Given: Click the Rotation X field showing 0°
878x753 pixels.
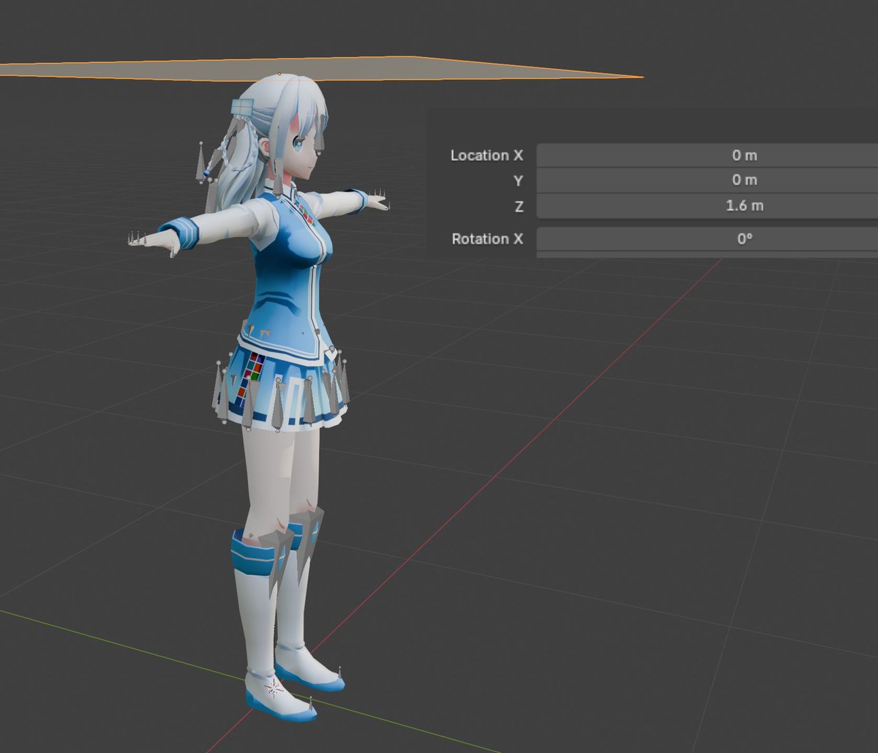Looking at the screenshot, I should tap(708, 239).
